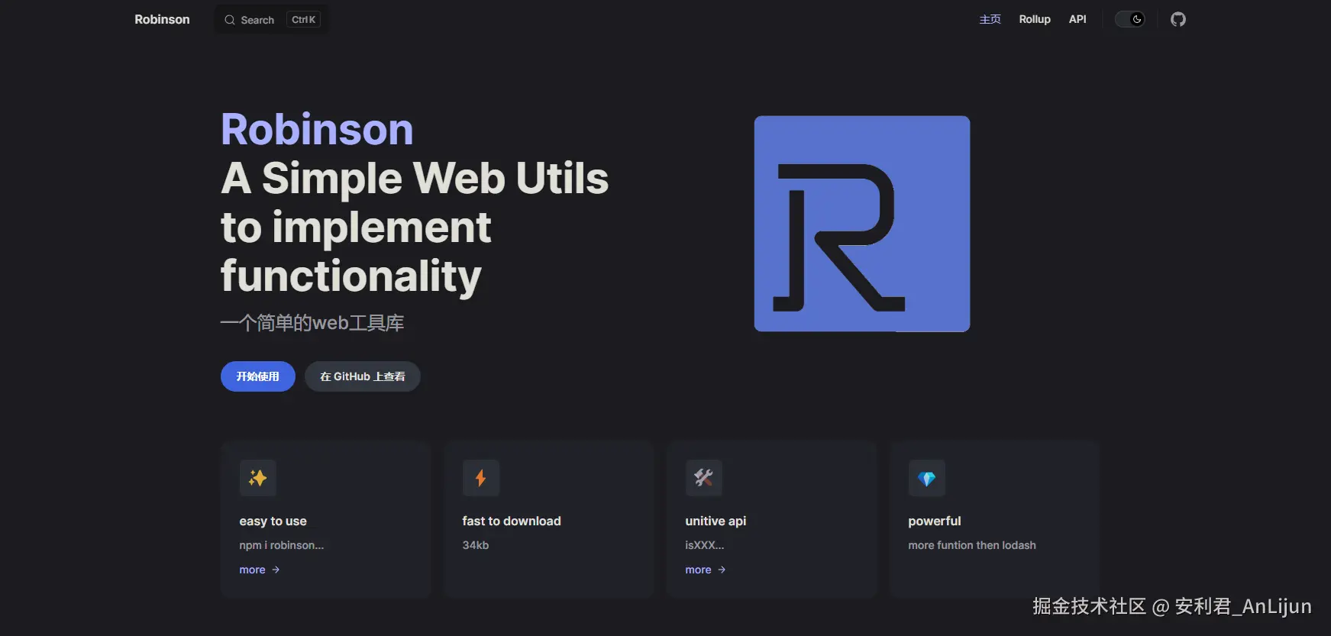Open the Search box with Ctrl K
The image size is (1331, 636).
click(272, 20)
